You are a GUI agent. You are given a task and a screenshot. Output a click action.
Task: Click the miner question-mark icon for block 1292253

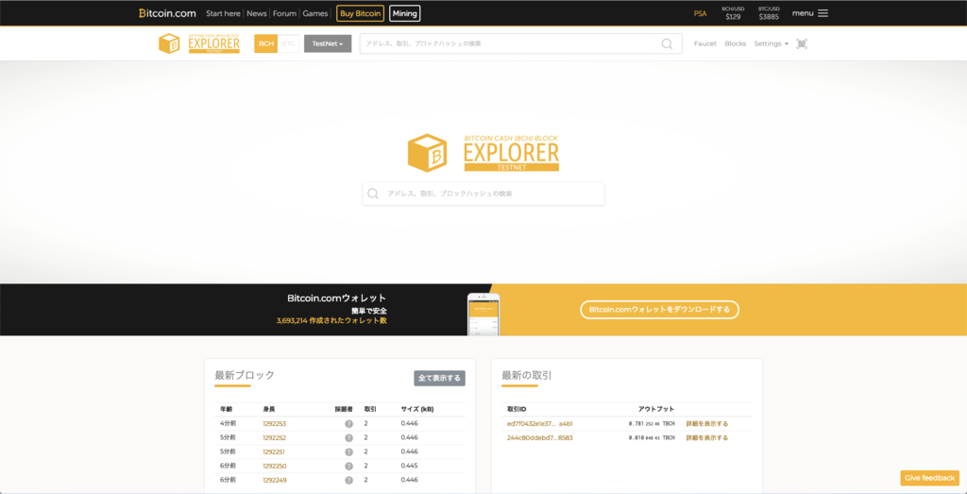348,424
